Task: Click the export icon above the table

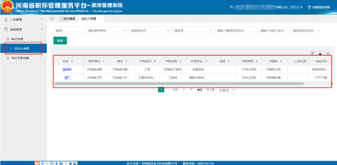Action: [320, 54]
